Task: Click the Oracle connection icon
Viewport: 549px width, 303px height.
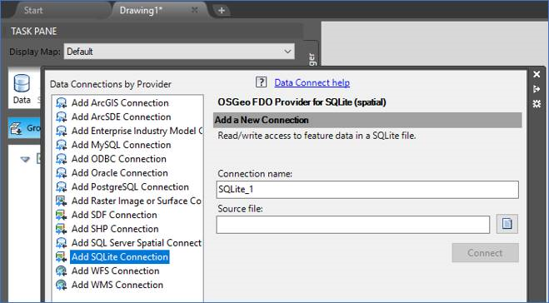Action: 62,173
